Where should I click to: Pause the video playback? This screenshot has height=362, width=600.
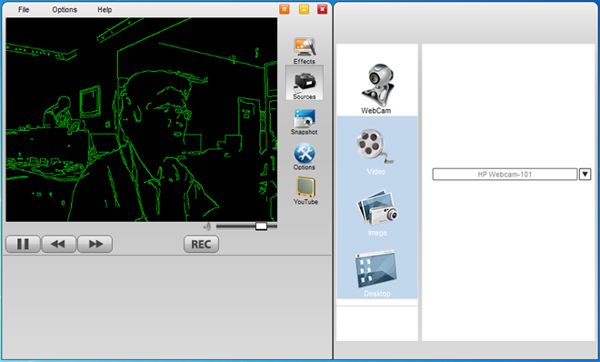click(x=23, y=244)
